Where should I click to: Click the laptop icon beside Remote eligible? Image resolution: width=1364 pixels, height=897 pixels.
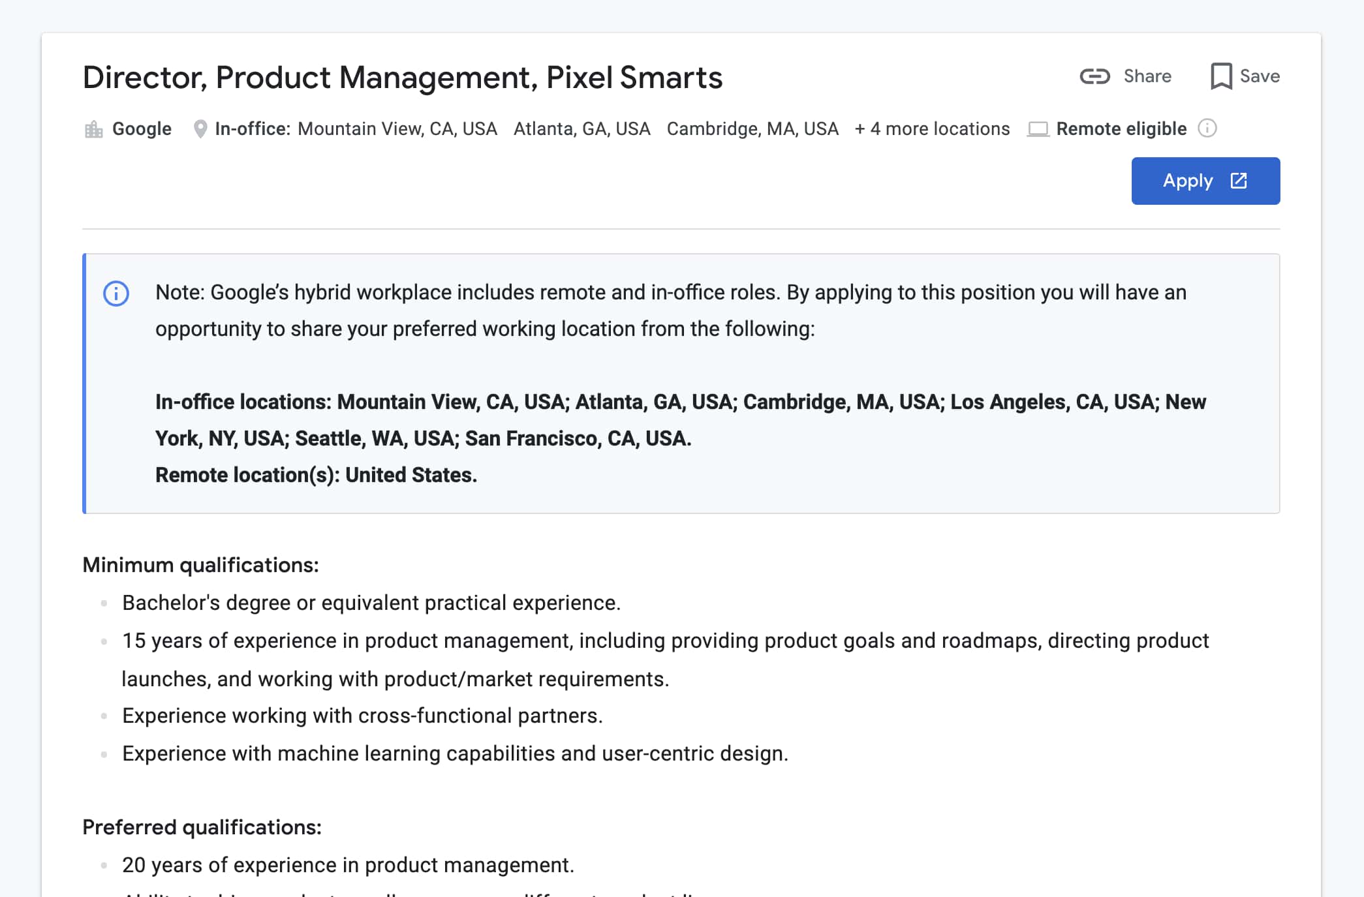[x=1038, y=129]
